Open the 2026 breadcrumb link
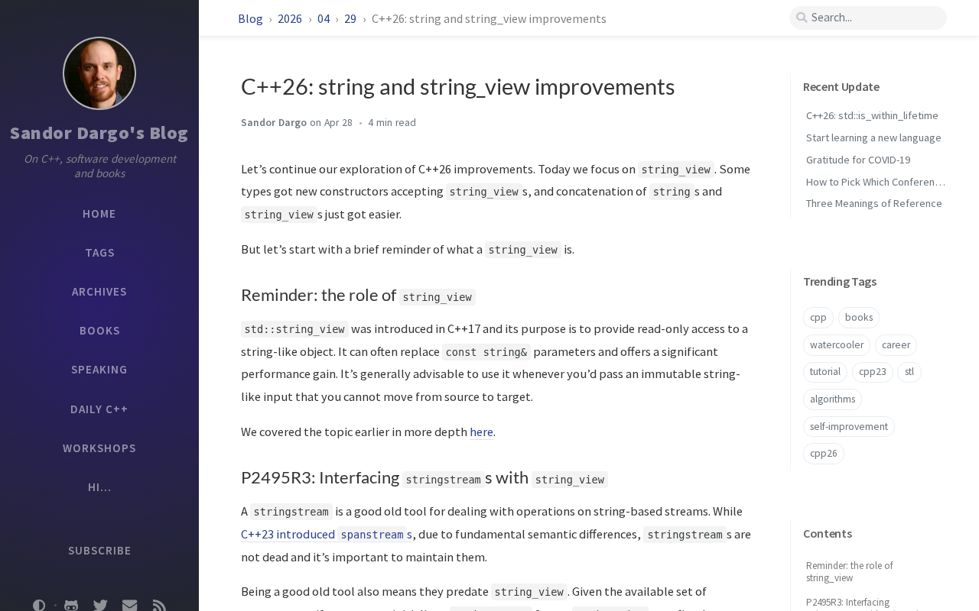Viewport: 979px width, 611px height. (290, 18)
